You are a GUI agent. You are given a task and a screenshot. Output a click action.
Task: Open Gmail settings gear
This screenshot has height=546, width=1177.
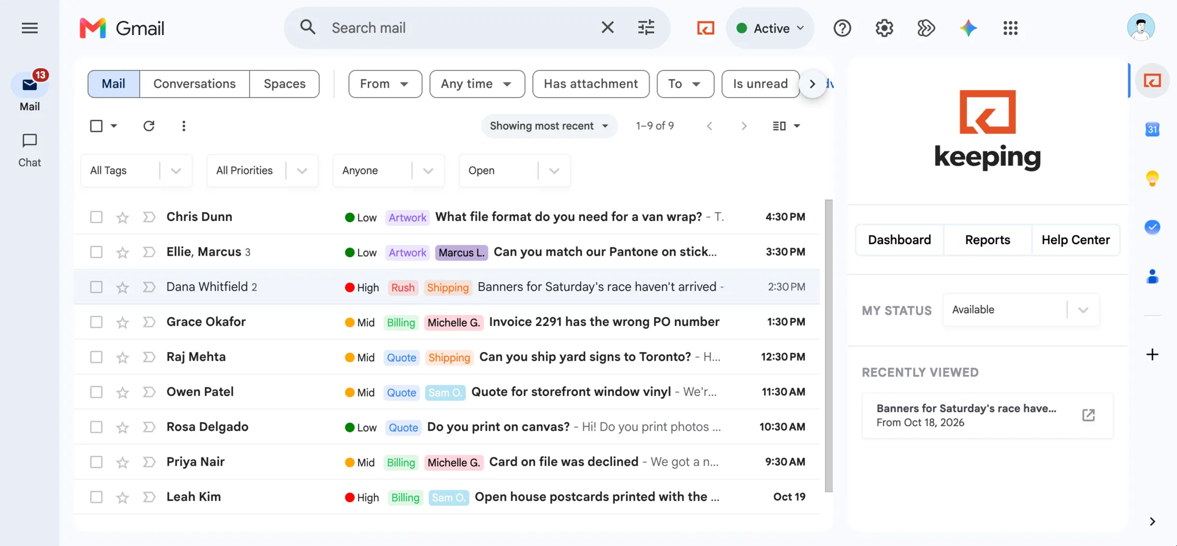click(x=884, y=28)
